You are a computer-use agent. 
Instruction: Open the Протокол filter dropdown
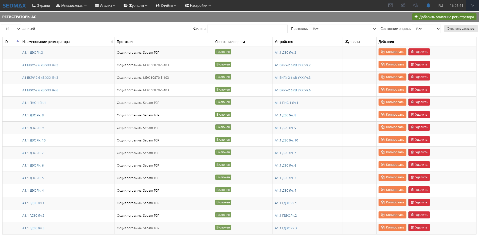point(343,29)
